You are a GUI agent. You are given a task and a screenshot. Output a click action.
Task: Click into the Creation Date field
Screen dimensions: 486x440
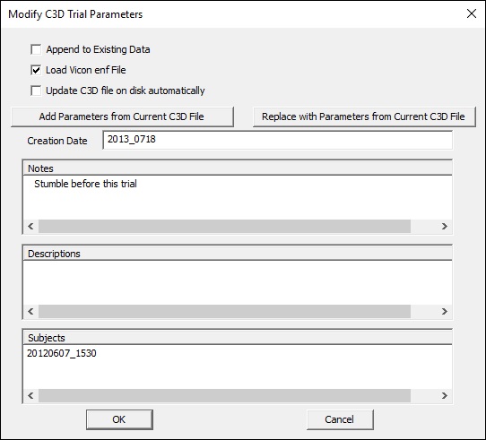277,140
